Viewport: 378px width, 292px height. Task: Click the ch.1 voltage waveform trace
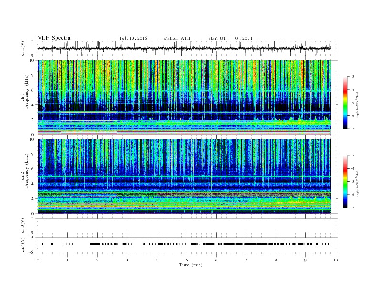point(184,48)
